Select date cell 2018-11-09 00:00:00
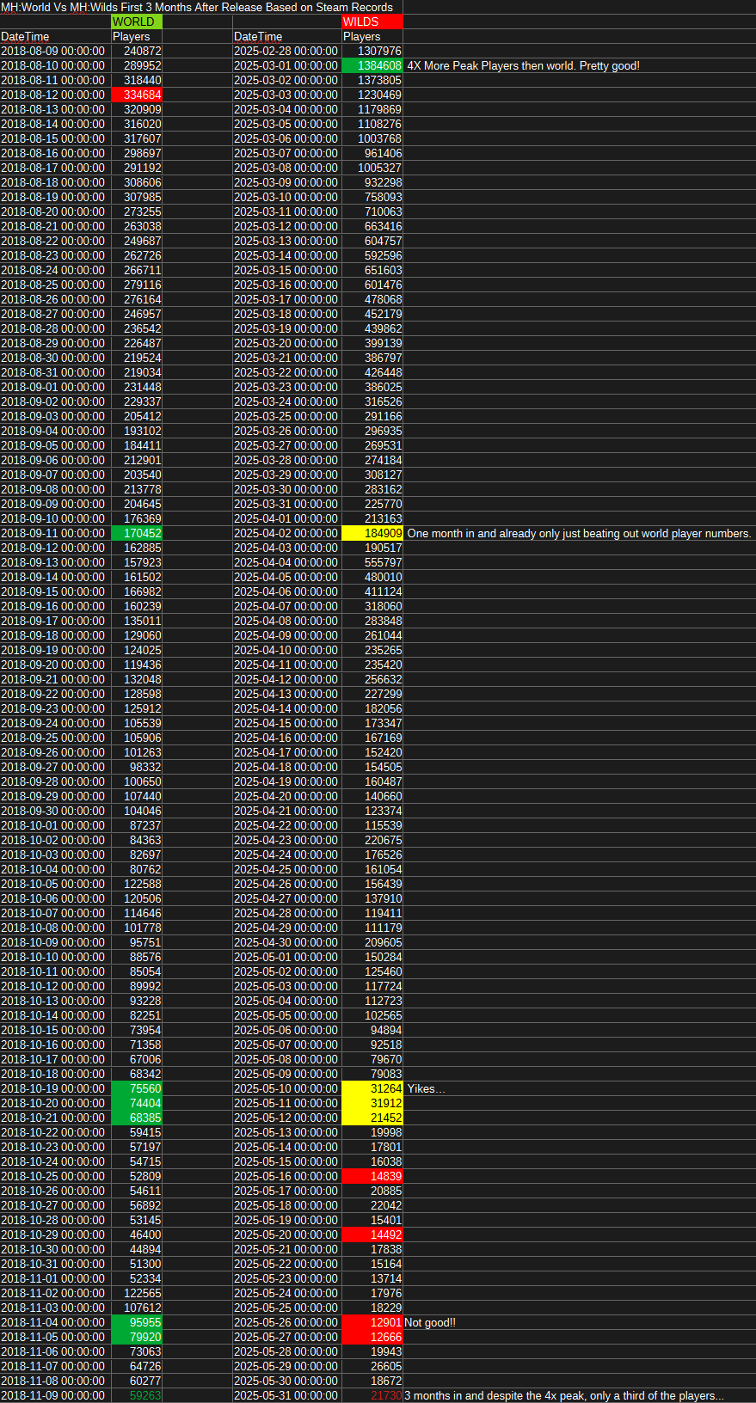 click(55, 1395)
